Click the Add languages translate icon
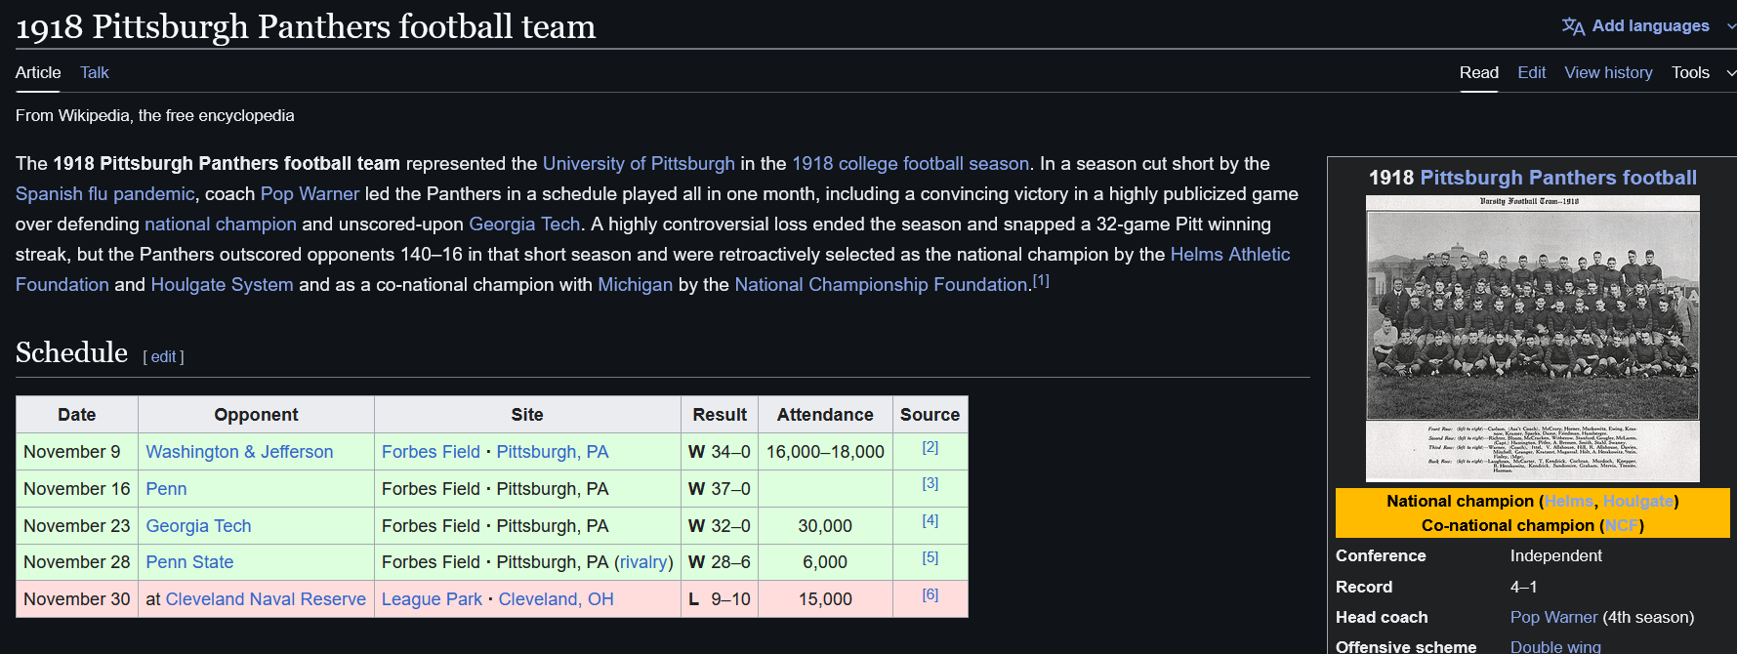This screenshot has height=654, width=1737. point(1573,26)
